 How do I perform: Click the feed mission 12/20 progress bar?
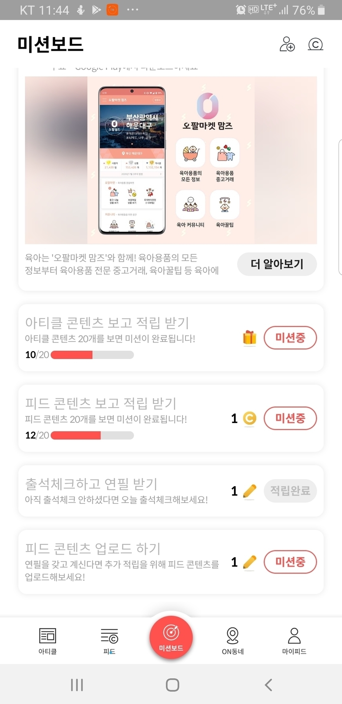tap(92, 435)
